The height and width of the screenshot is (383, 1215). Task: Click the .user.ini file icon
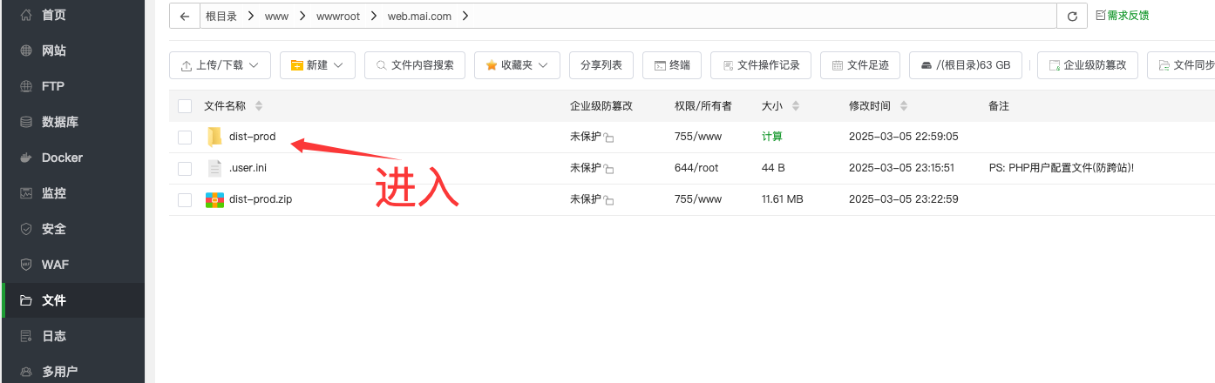point(214,168)
